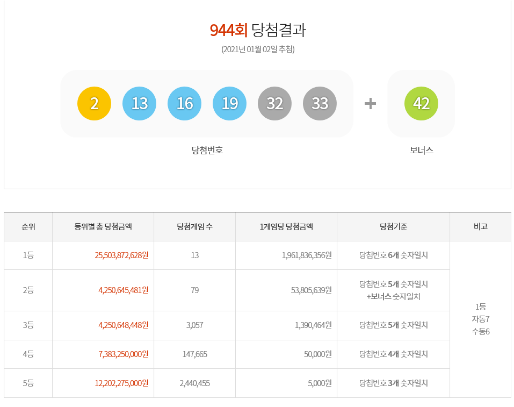This screenshot has width=514, height=407.
Task: Click the plus sign before bonus ball
Action: click(x=370, y=103)
